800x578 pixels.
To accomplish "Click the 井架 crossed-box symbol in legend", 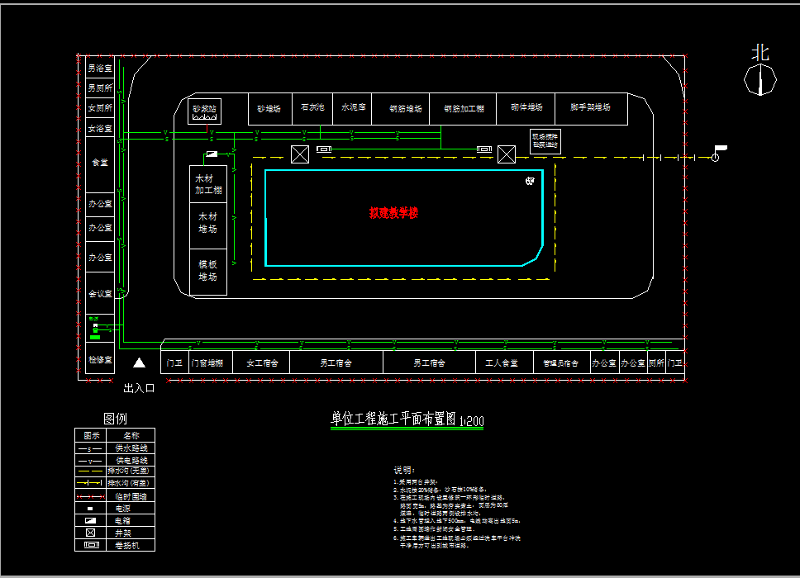I will tap(91, 533).
